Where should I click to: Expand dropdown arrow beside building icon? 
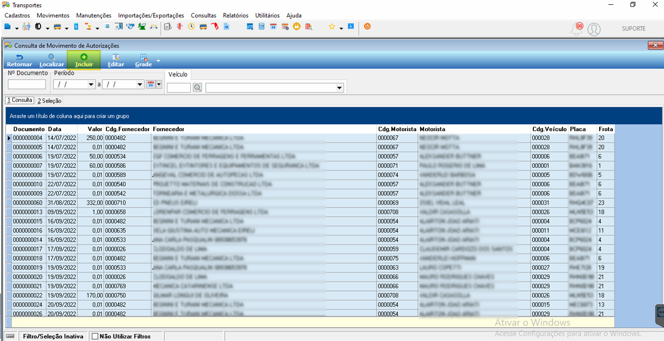tap(17, 28)
